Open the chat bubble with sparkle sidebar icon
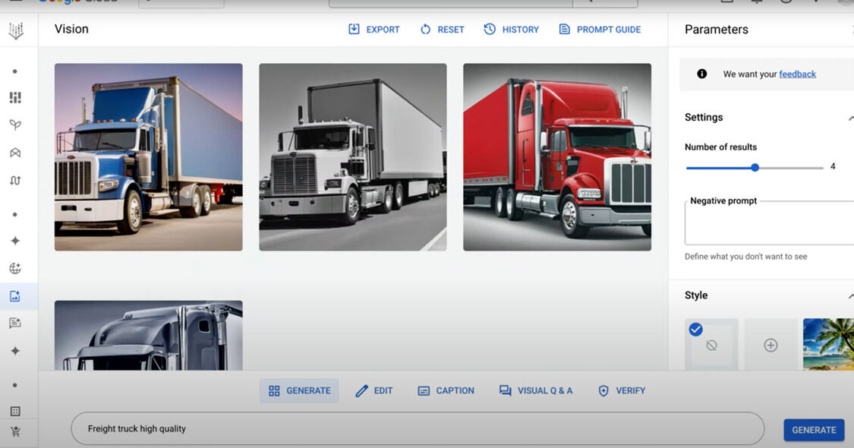 point(15,323)
